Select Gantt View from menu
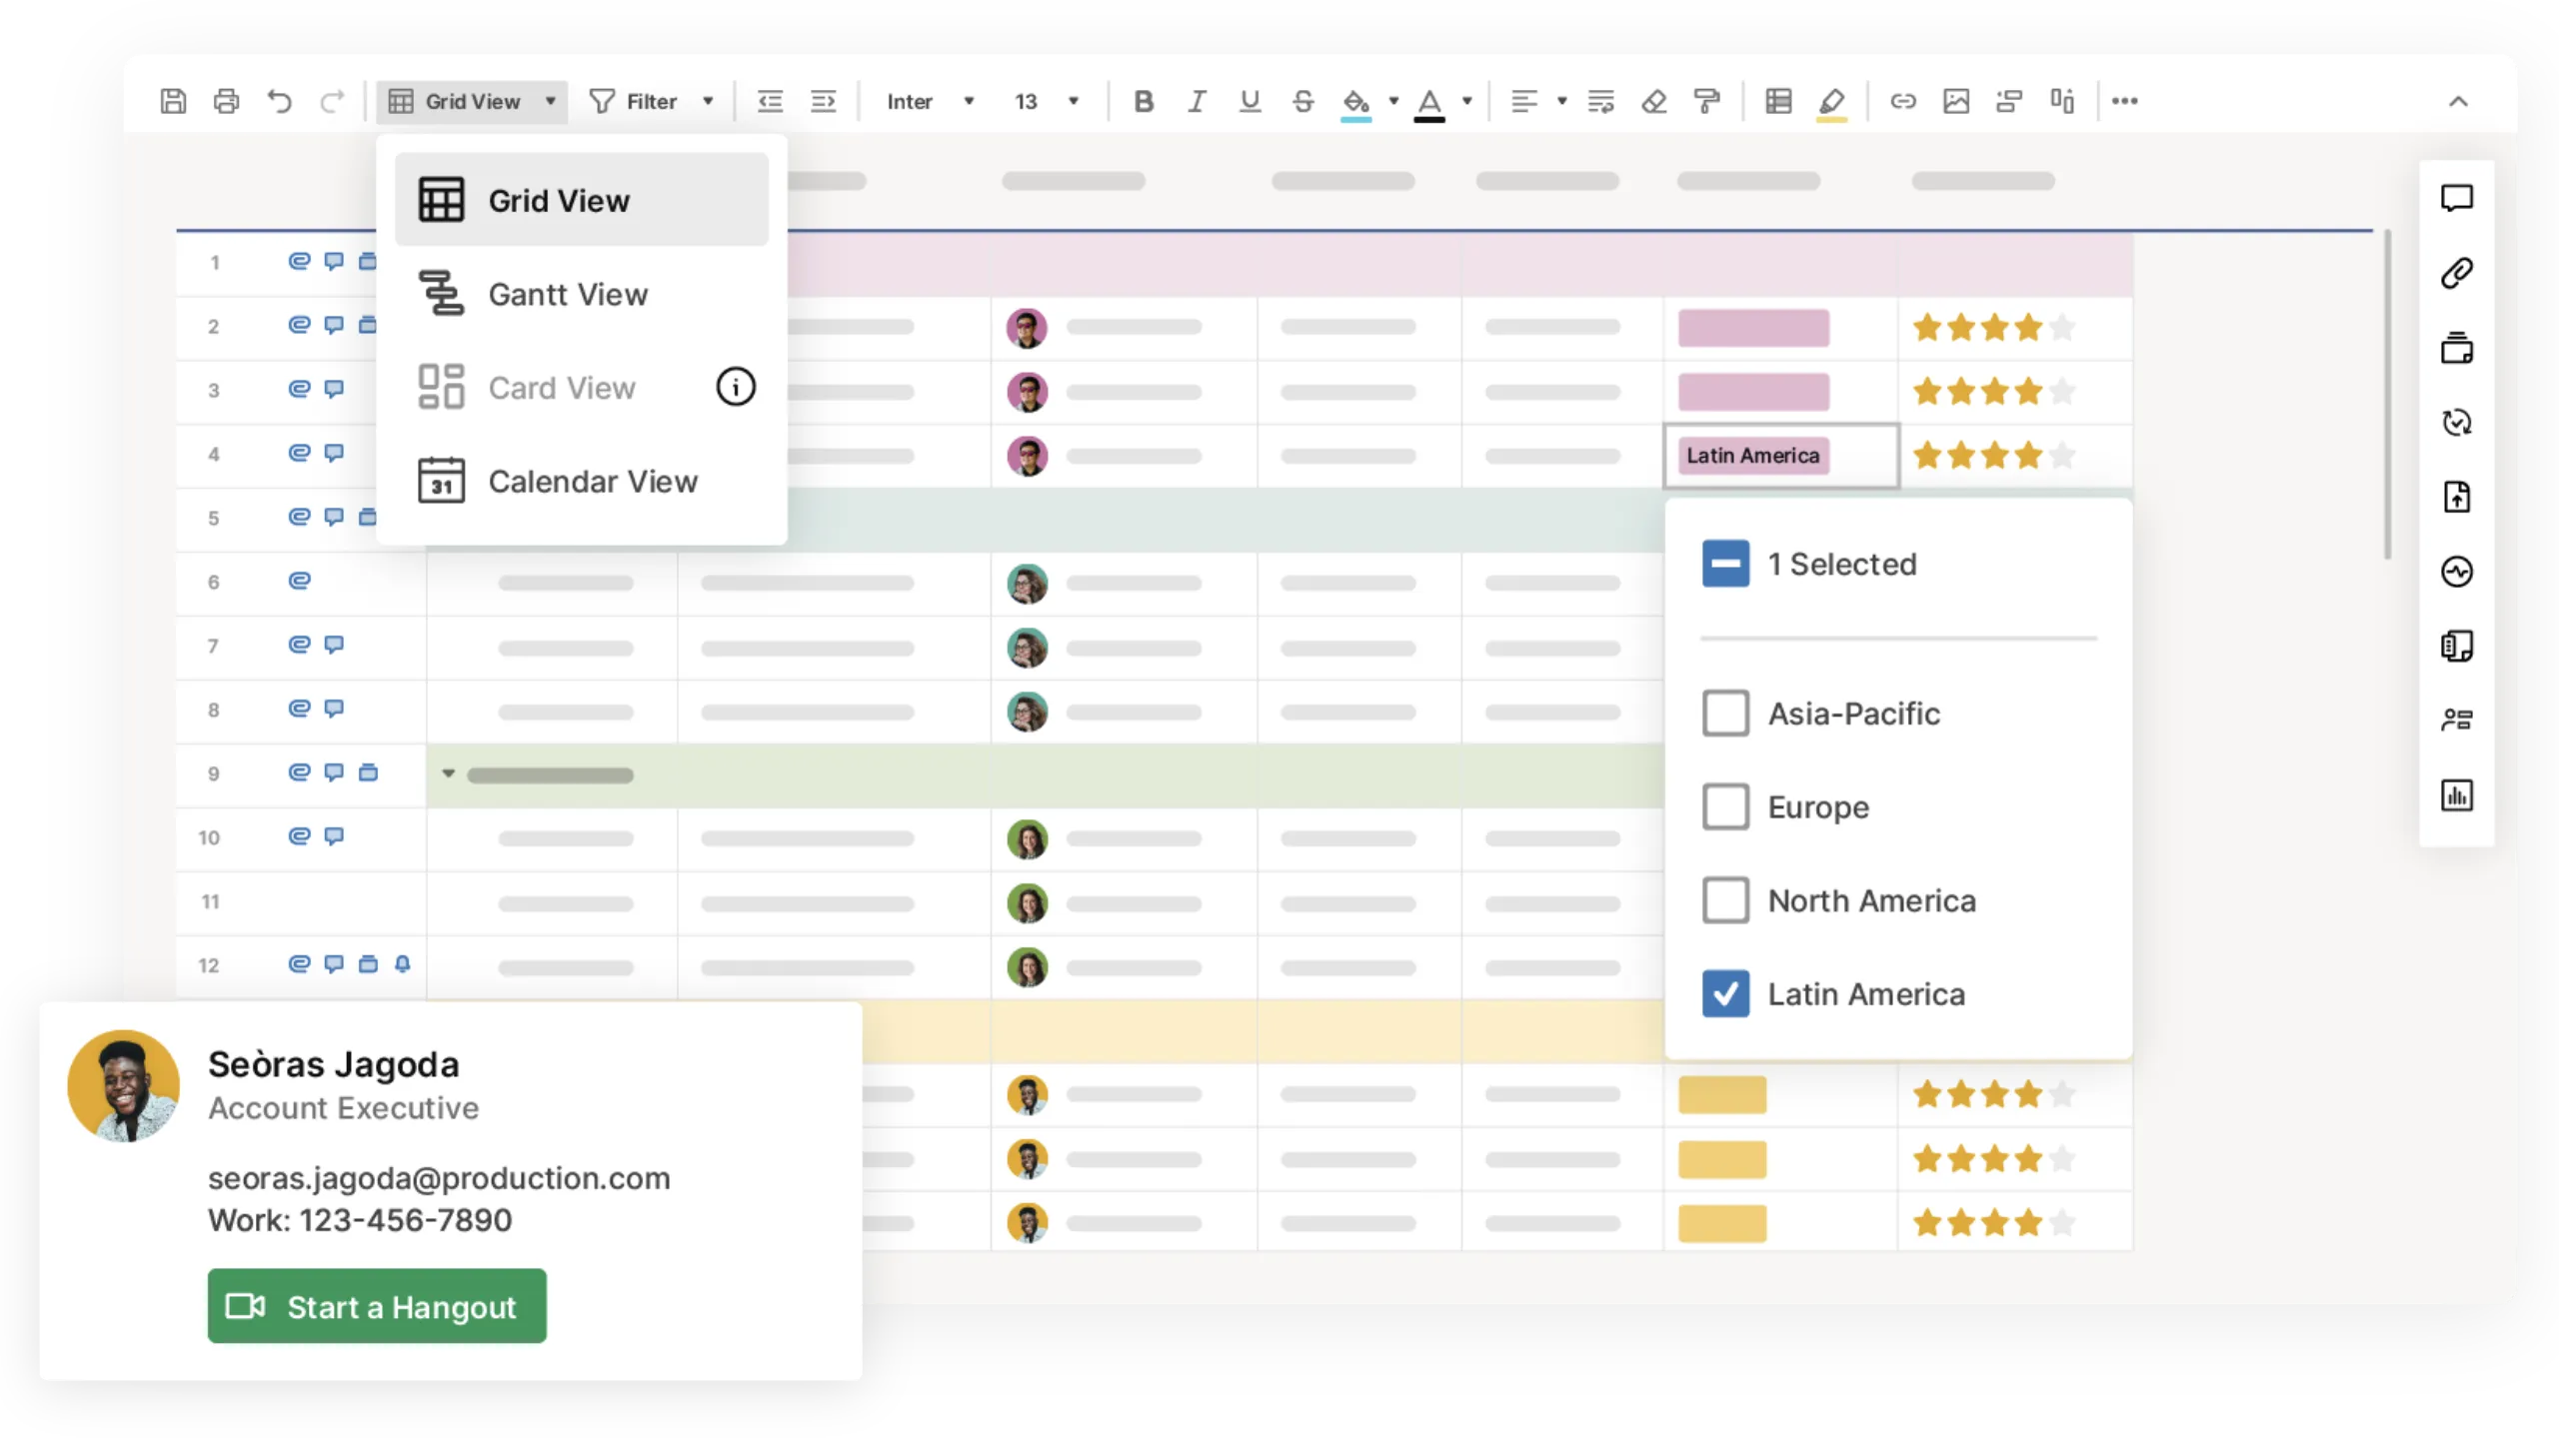The image size is (2559, 1439). [567, 295]
